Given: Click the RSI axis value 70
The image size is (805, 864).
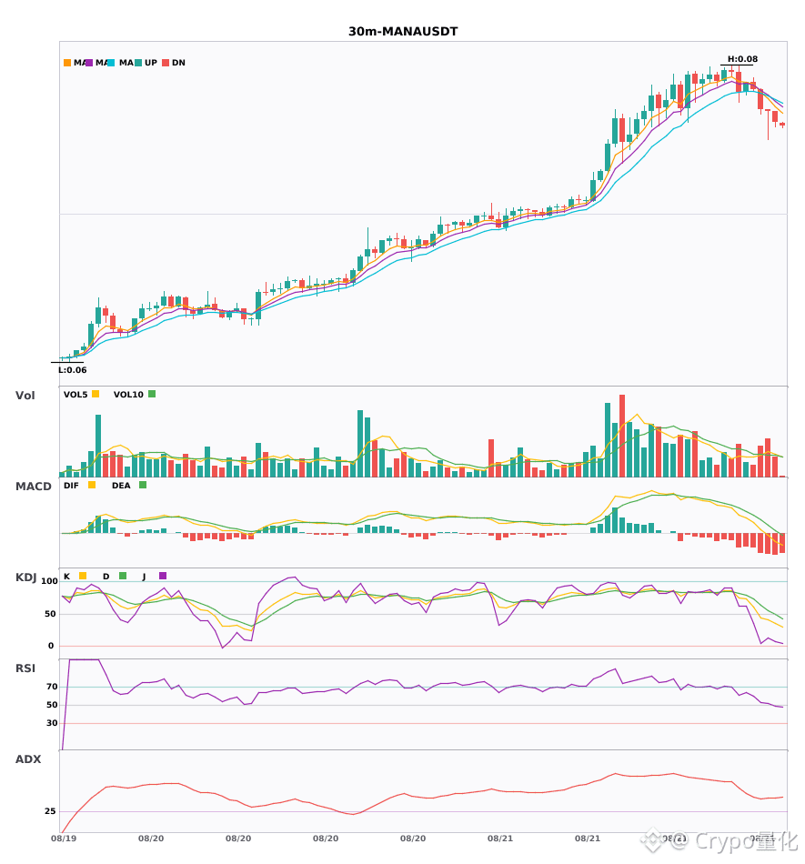Looking at the screenshot, I should point(52,687).
